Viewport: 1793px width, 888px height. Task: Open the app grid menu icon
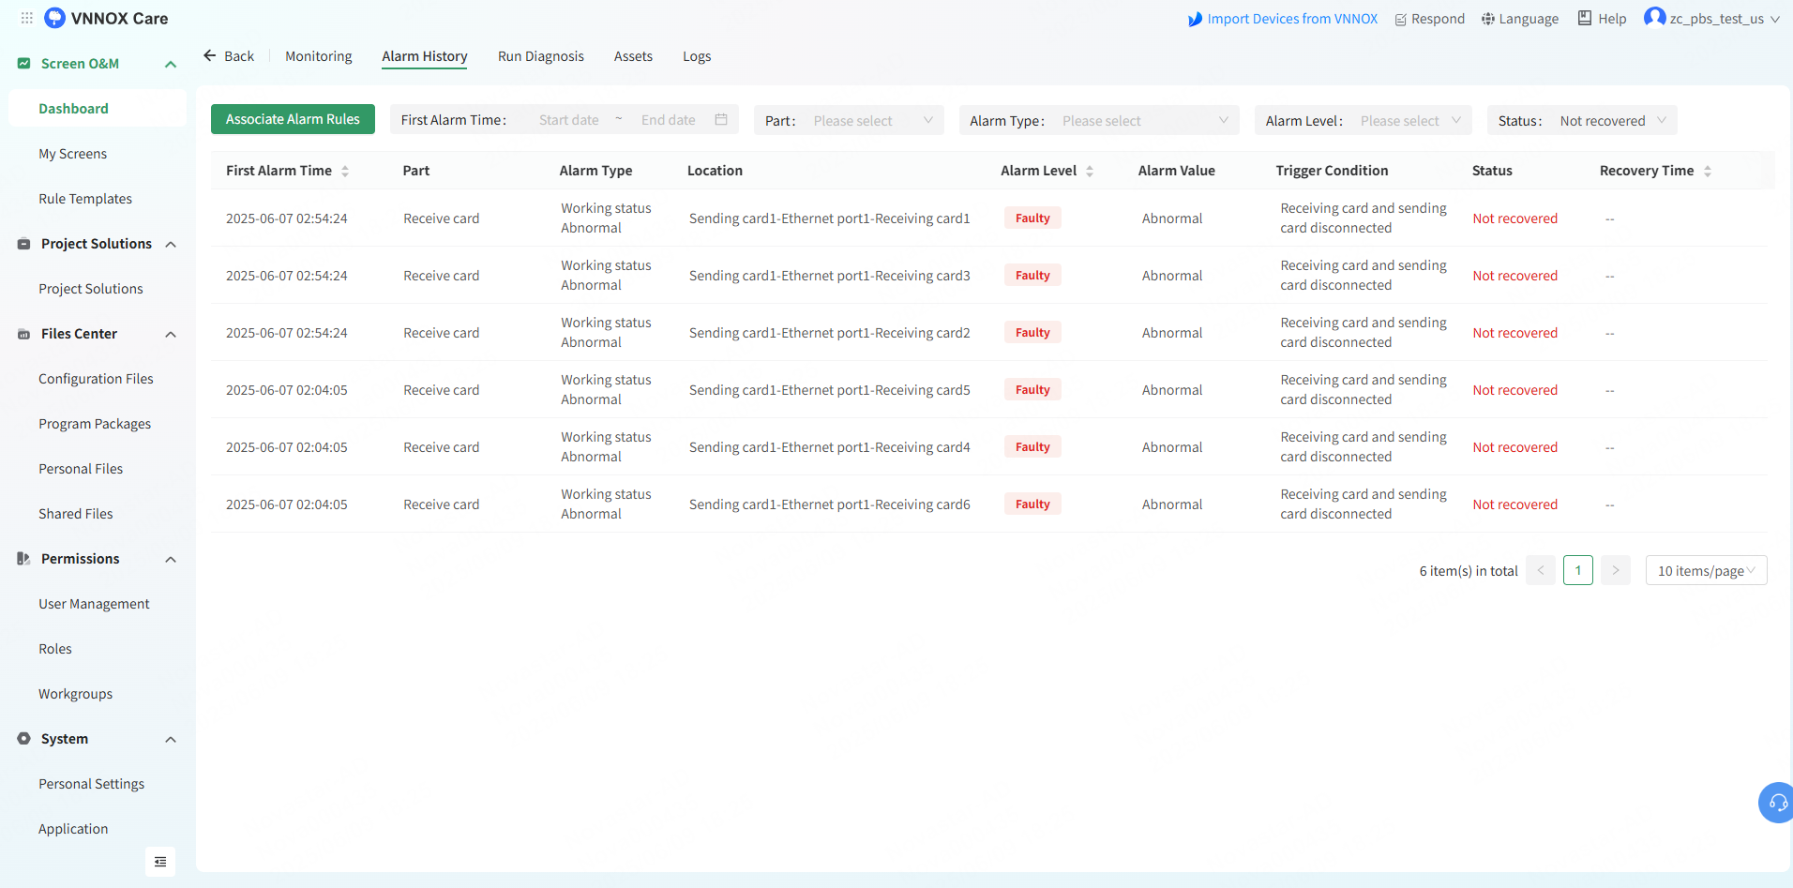(27, 18)
